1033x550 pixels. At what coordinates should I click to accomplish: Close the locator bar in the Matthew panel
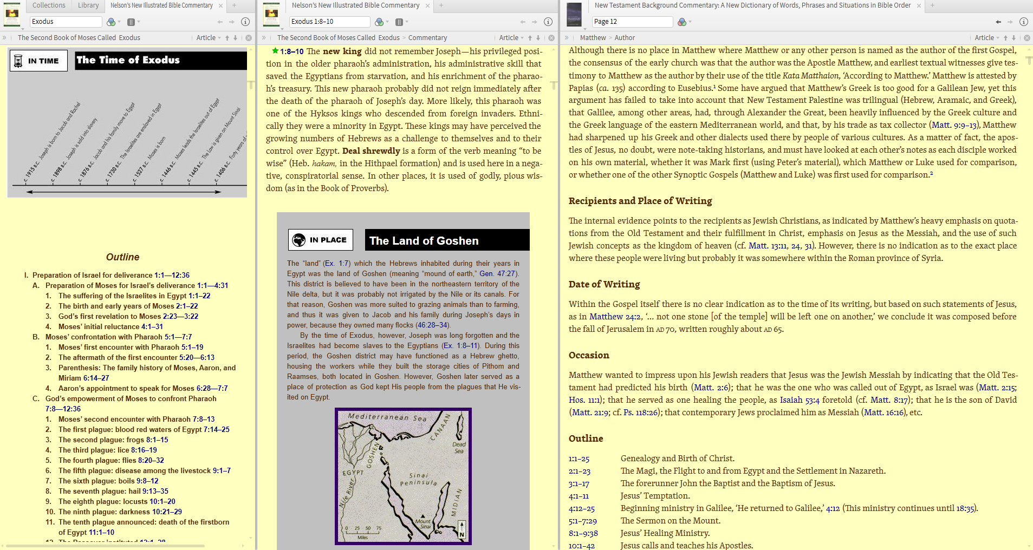point(1027,38)
